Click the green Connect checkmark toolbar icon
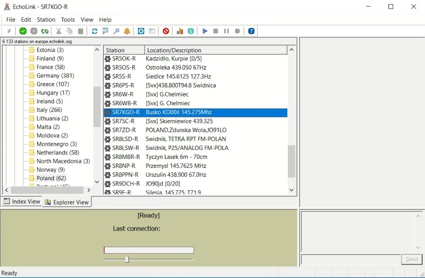425x278 pixels. pyautogui.click(x=23, y=31)
